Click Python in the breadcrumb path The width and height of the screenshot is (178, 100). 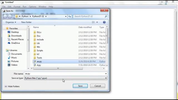tap(25, 16)
